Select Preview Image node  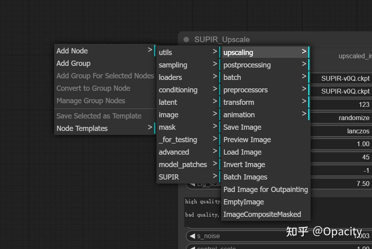(x=247, y=140)
